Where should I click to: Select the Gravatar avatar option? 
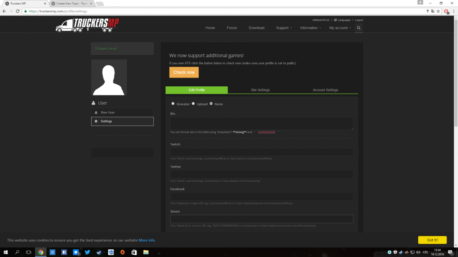pos(173,104)
